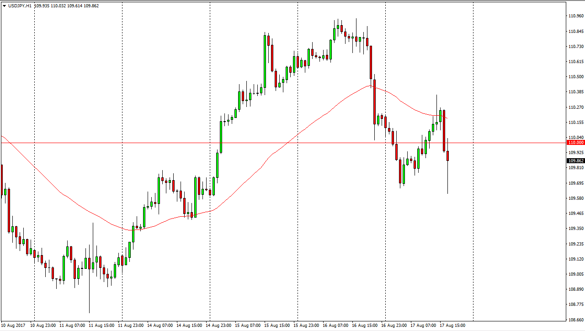Screen dimensions: 585x331
Task: Click the 108.660 level on price scale
Action: (x=575, y=320)
